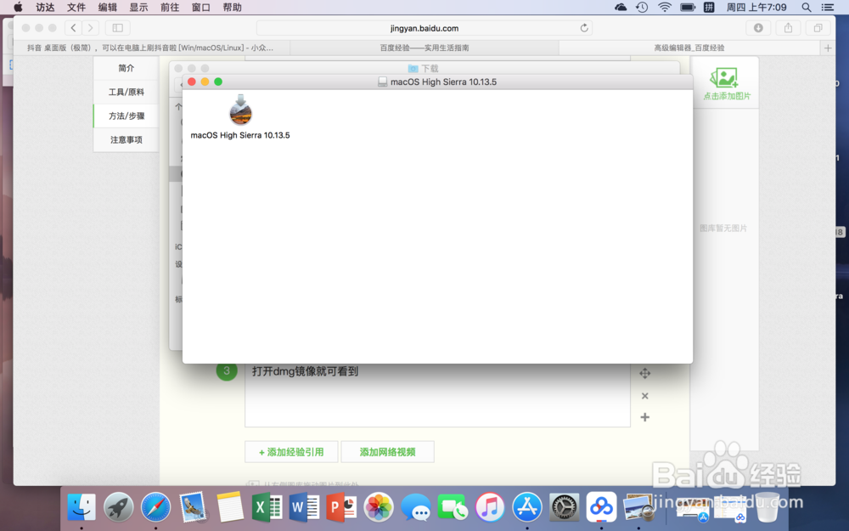
Task: Click the Apple menu icon
Action: [x=18, y=7]
